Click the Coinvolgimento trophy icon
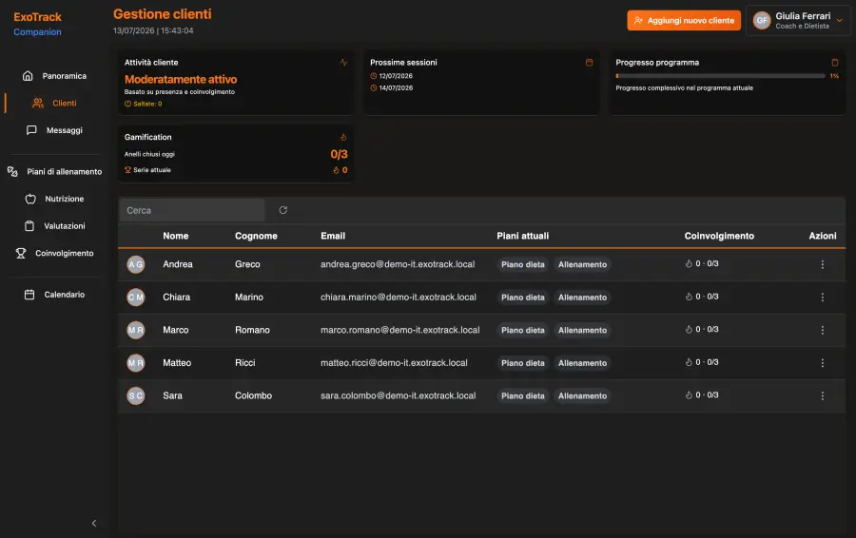This screenshot has height=538, width=856. pyautogui.click(x=21, y=253)
